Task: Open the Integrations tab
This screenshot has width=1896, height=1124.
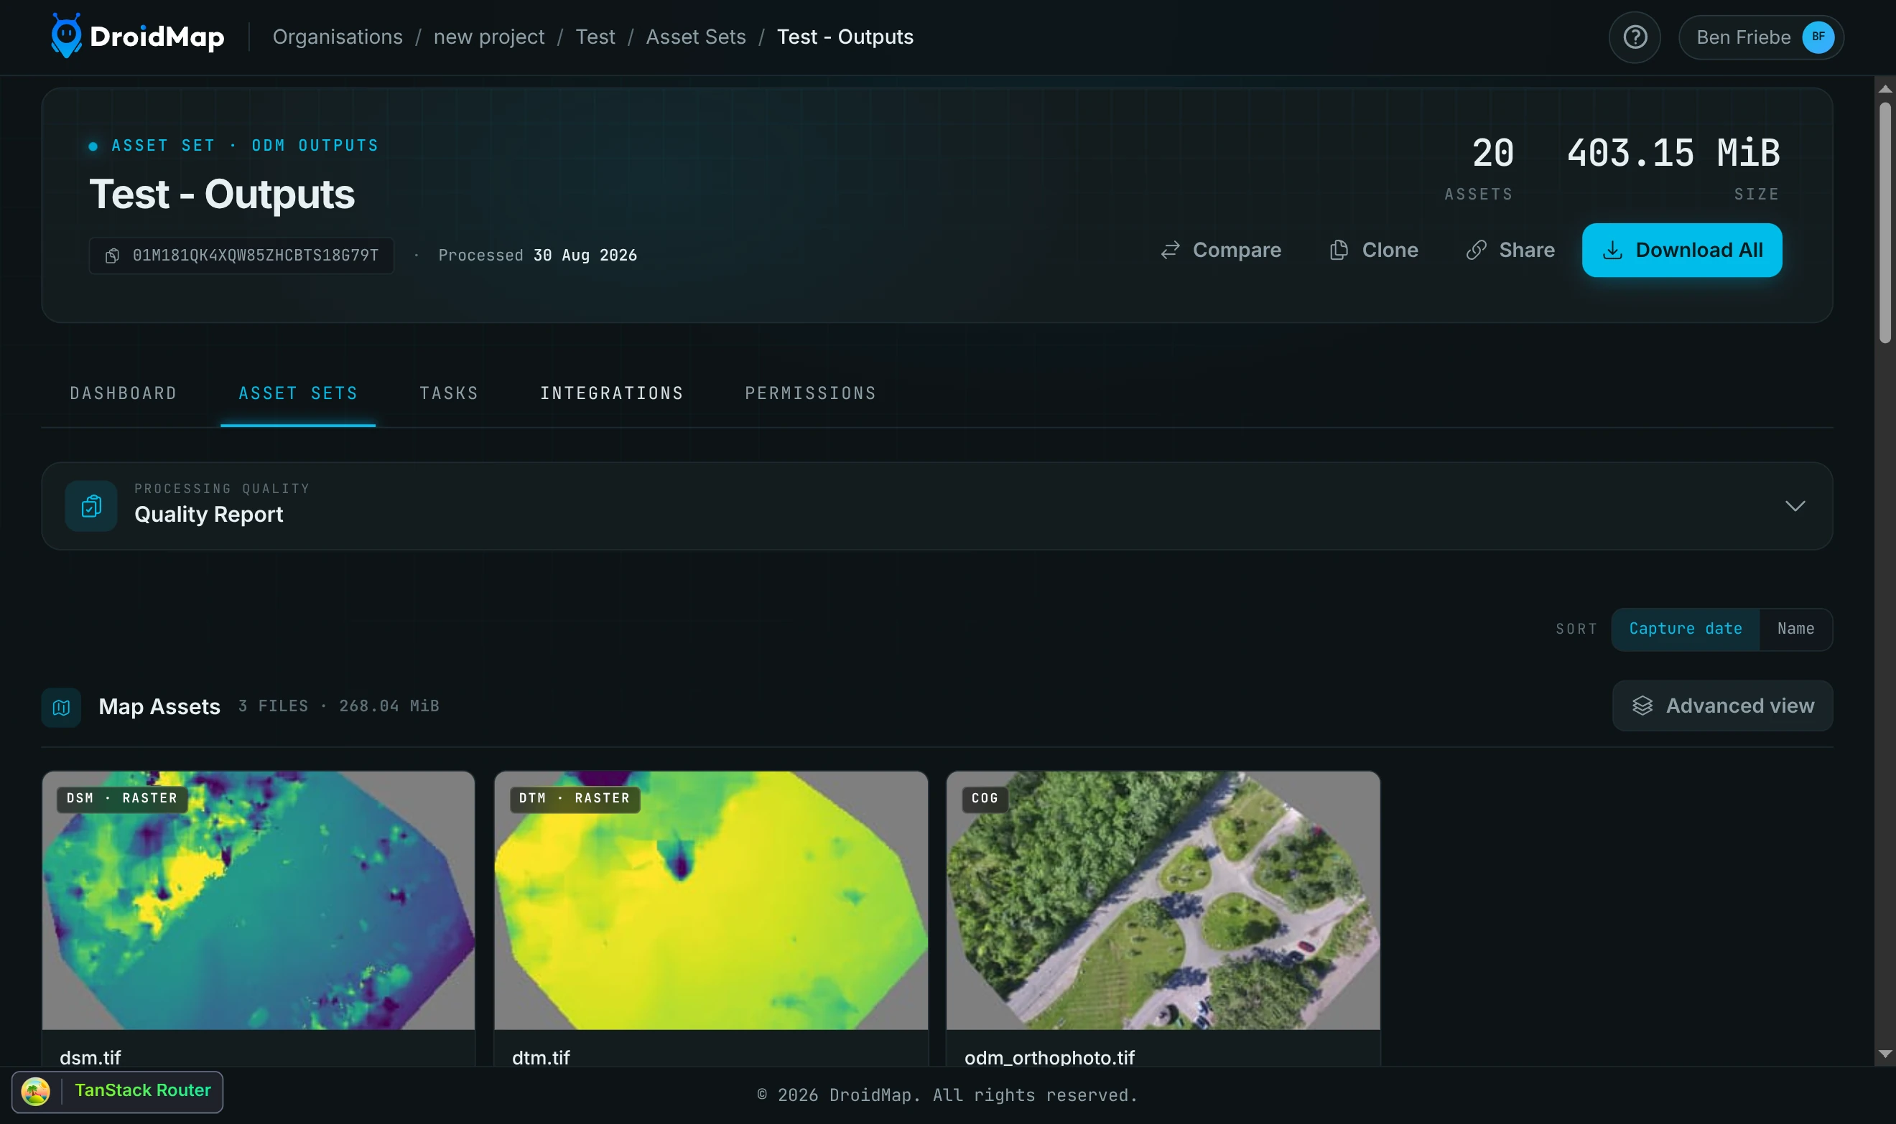Action: click(612, 393)
